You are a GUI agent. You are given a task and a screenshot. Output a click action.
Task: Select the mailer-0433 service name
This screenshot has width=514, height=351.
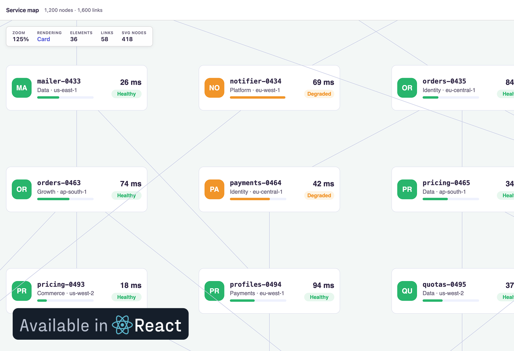[x=59, y=81]
